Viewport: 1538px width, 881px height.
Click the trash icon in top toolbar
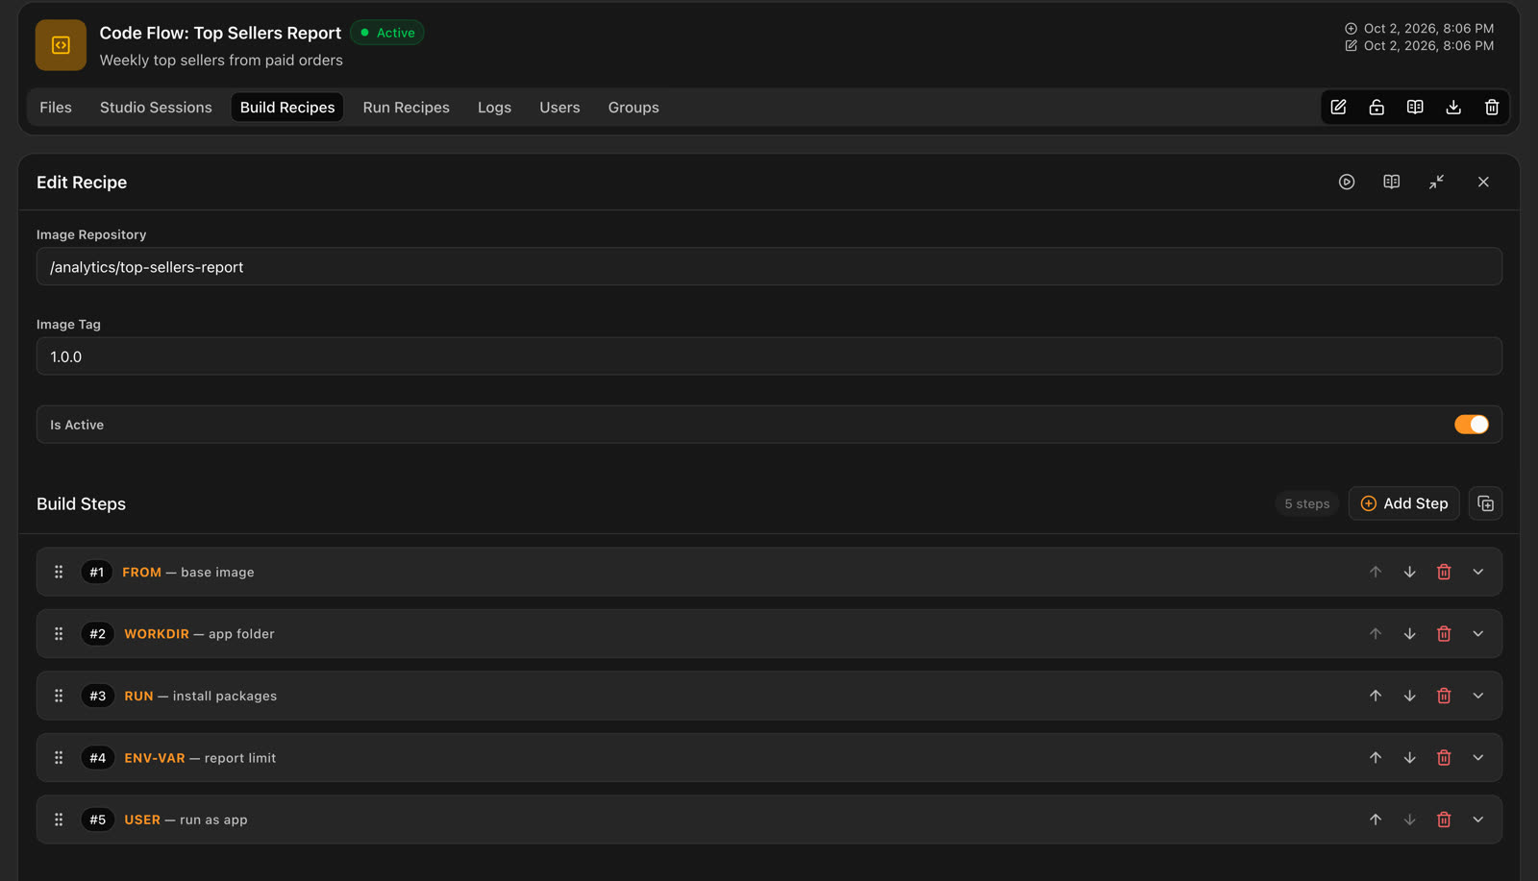point(1492,108)
